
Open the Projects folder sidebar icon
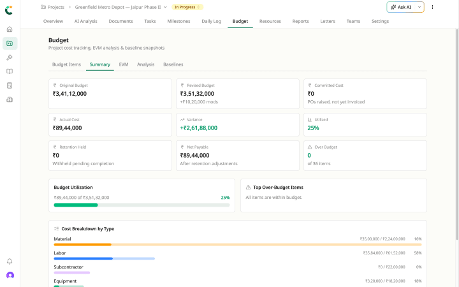pos(10,43)
